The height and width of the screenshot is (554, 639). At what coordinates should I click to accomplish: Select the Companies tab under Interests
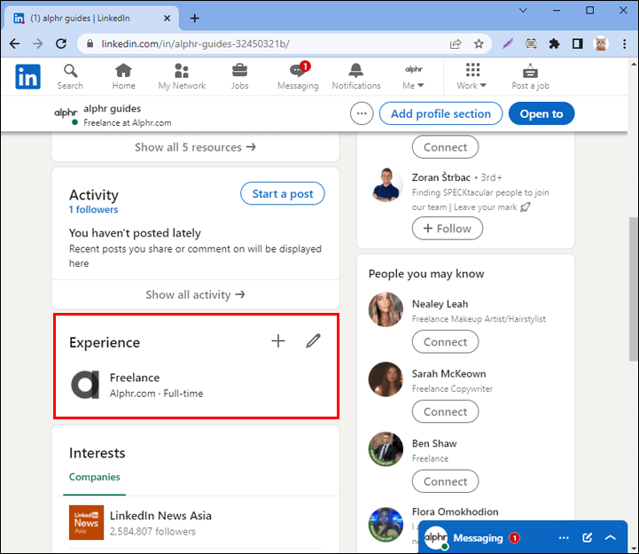pyautogui.click(x=95, y=477)
